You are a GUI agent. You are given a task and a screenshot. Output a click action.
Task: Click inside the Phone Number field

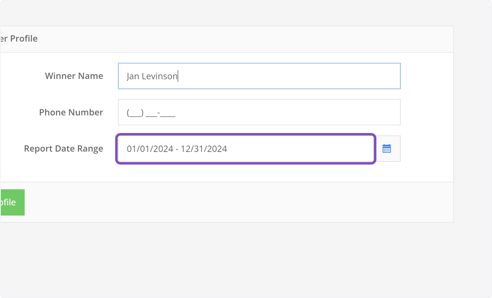coord(258,112)
